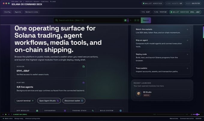Click the Categories stat card

click(55, 110)
